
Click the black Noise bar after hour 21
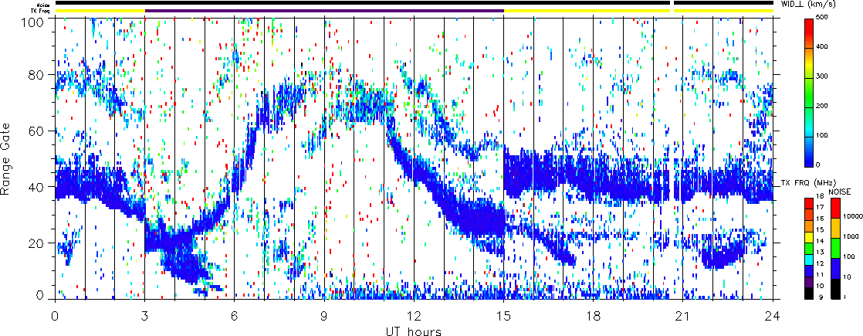pos(723,3)
